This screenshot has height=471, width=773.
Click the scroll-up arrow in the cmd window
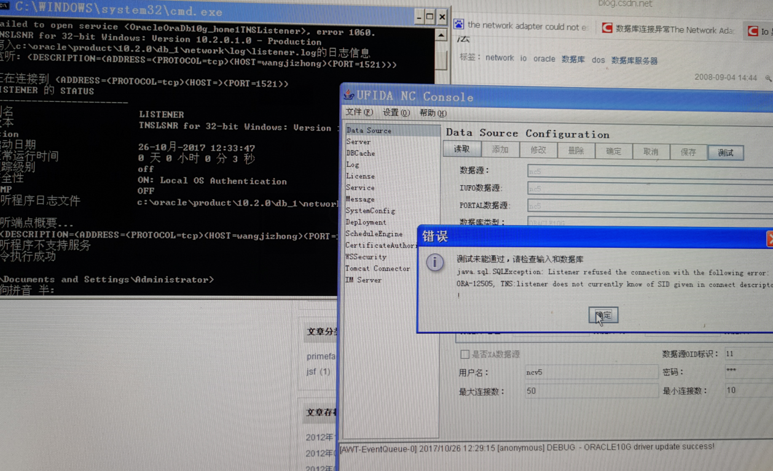coord(441,36)
